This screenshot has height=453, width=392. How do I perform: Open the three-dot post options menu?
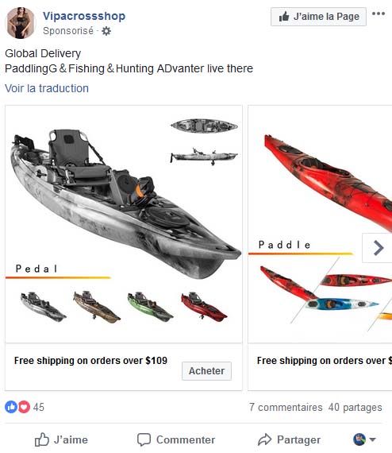(379, 14)
